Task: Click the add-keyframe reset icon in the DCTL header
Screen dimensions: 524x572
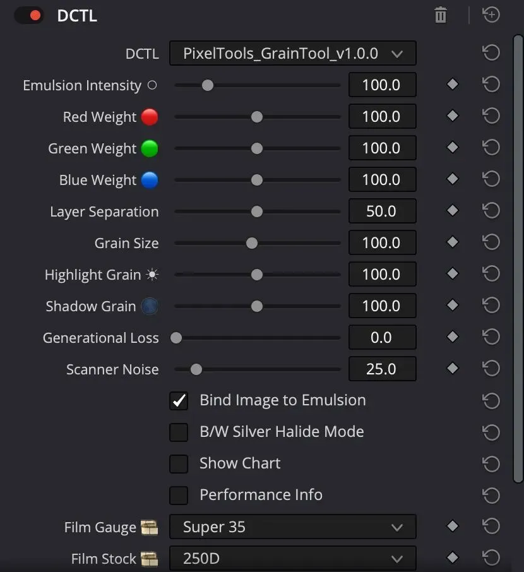Action: point(491,15)
